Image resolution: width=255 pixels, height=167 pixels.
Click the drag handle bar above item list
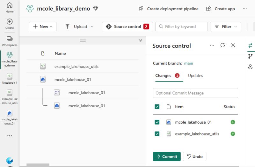click(83, 41)
